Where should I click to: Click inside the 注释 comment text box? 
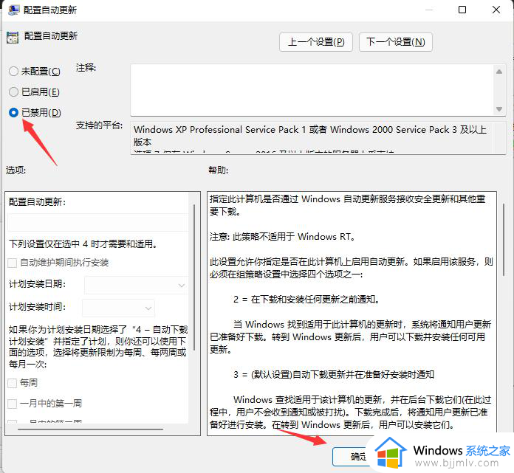click(312, 90)
